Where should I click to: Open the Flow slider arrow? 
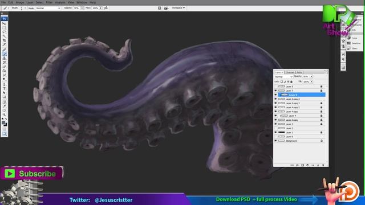pyautogui.click(x=100, y=8)
